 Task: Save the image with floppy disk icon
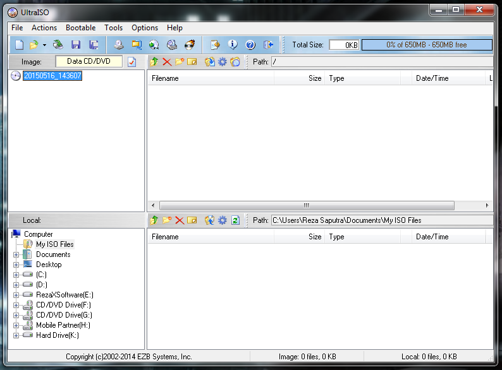coord(76,45)
